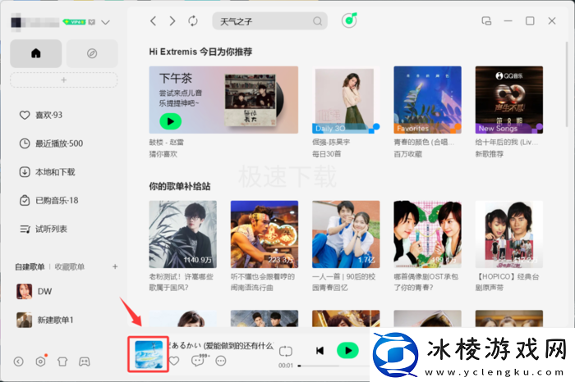Open 喜欢·93 liked songs

41,116
